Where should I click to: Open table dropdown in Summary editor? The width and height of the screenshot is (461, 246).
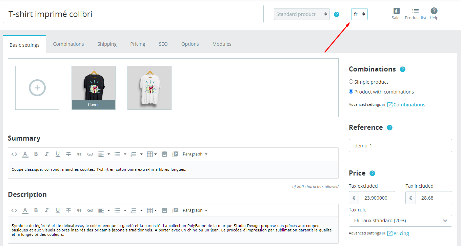click(152, 154)
